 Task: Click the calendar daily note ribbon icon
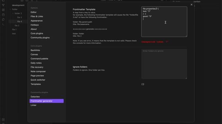click(x=3, y=14)
